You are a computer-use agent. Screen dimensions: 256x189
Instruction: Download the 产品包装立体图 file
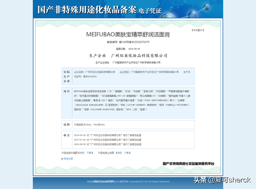[126, 153]
